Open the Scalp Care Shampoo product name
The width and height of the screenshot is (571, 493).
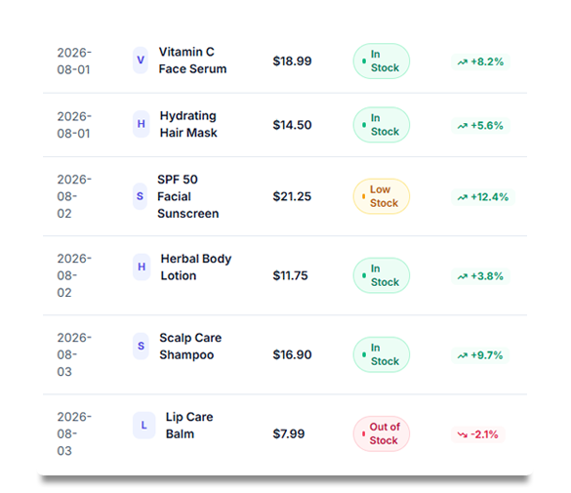click(x=190, y=347)
